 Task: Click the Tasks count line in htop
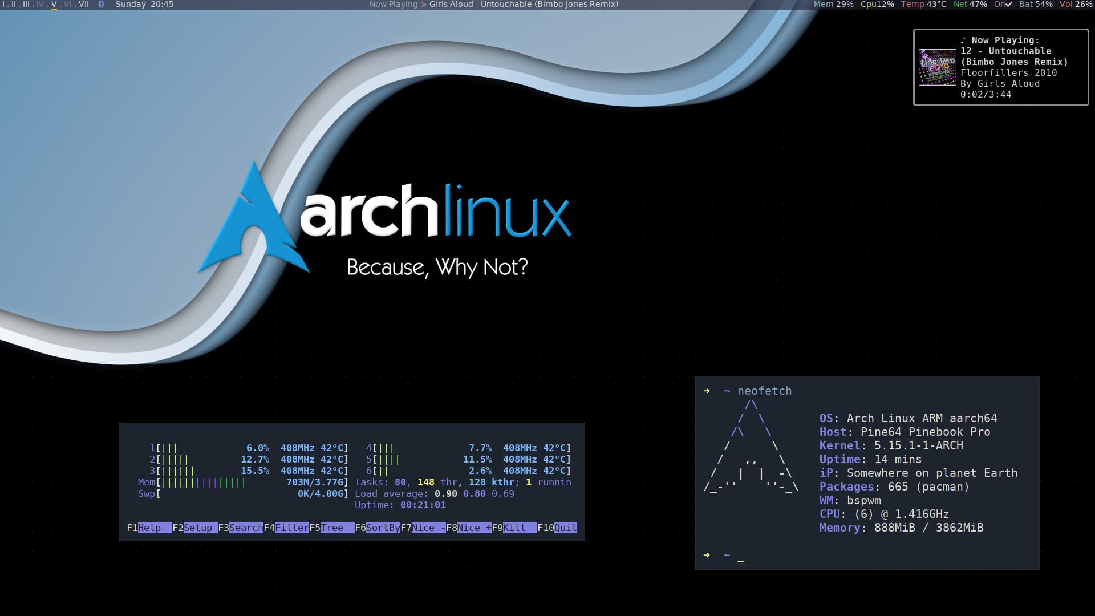click(x=463, y=482)
